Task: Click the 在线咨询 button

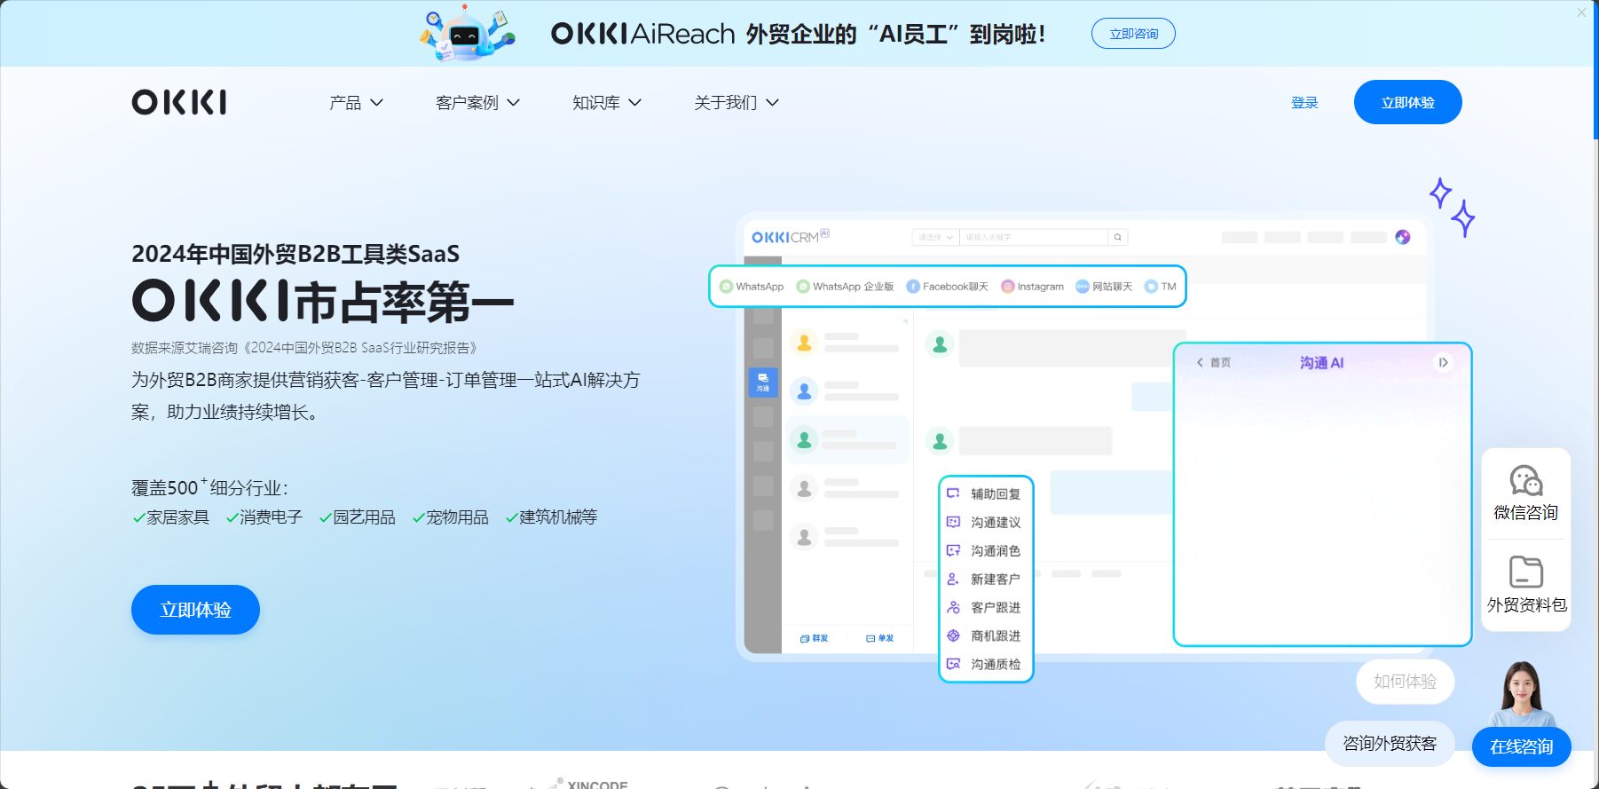Action: [x=1521, y=747]
